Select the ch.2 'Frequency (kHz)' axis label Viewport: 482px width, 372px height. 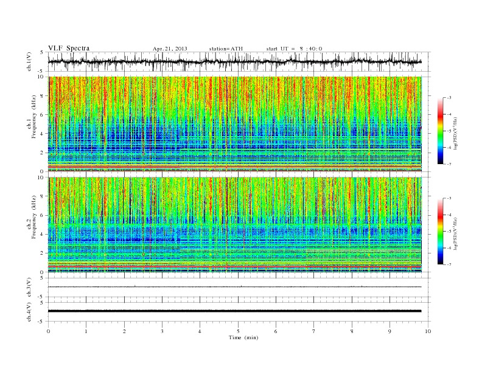[x=34, y=218]
